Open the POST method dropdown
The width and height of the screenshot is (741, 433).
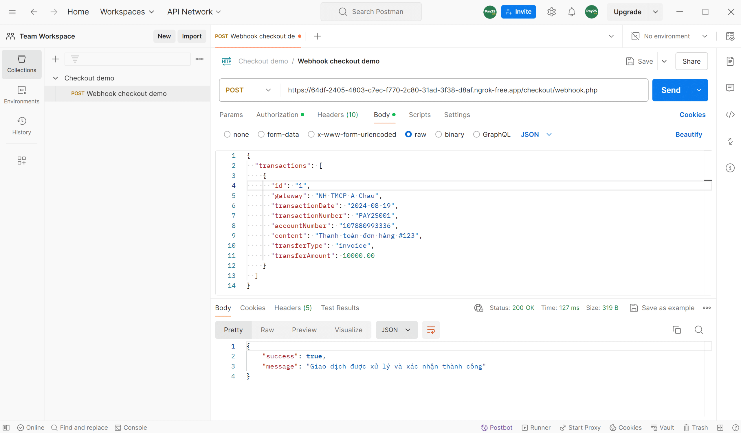pyautogui.click(x=248, y=90)
